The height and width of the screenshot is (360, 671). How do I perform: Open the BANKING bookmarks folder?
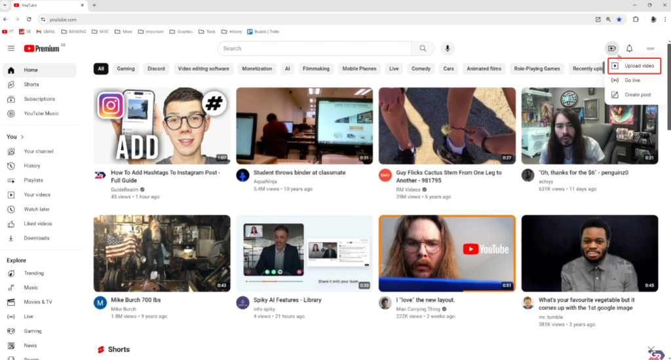(x=73, y=31)
